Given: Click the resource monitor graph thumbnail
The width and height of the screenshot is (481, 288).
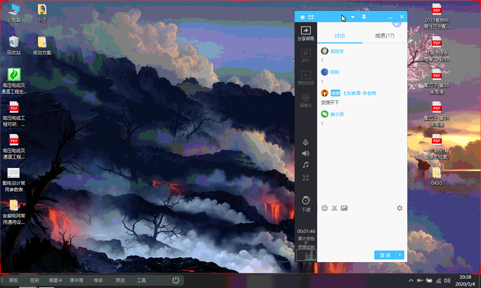Looking at the screenshot, I should pyautogui.click(x=306, y=255).
